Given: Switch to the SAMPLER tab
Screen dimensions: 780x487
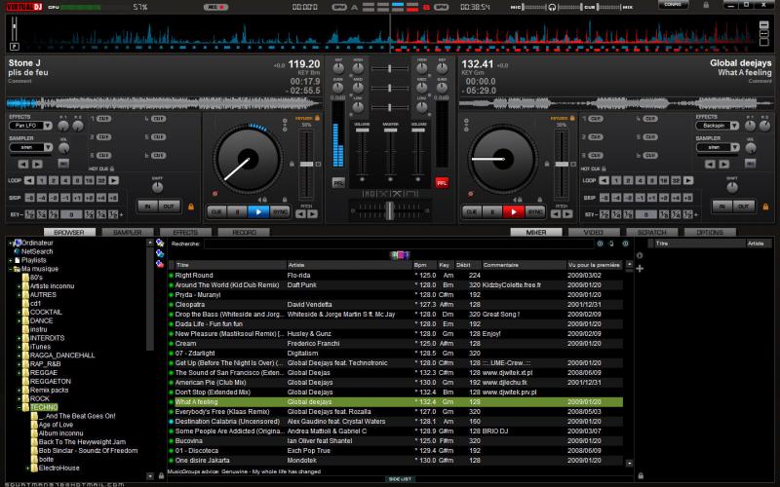Looking at the screenshot, I should click(128, 232).
